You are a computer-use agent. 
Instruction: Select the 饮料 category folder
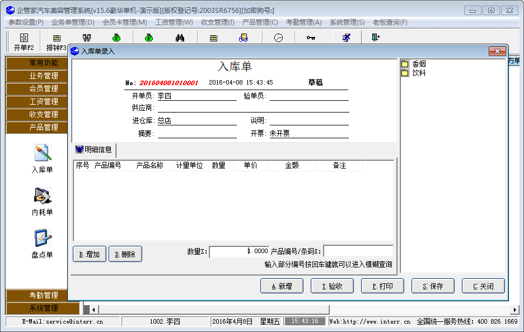pyautogui.click(x=419, y=73)
